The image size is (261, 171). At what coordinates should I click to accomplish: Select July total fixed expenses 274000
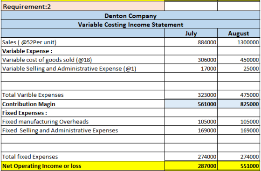[207, 157]
